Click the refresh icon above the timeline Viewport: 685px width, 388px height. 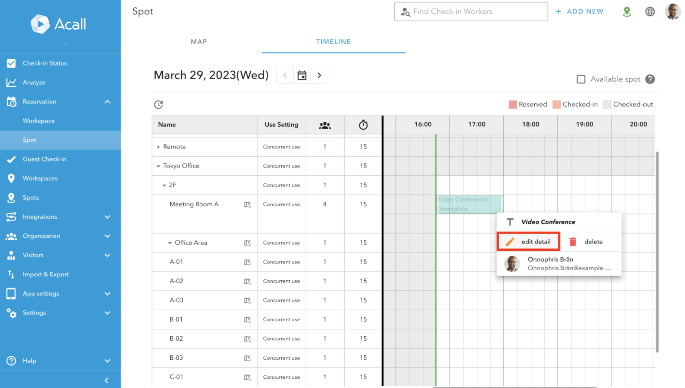(x=158, y=104)
